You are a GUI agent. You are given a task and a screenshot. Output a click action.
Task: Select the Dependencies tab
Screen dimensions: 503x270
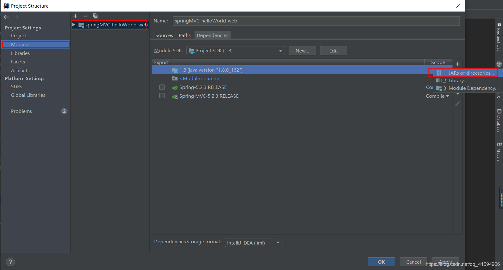pyautogui.click(x=213, y=35)
